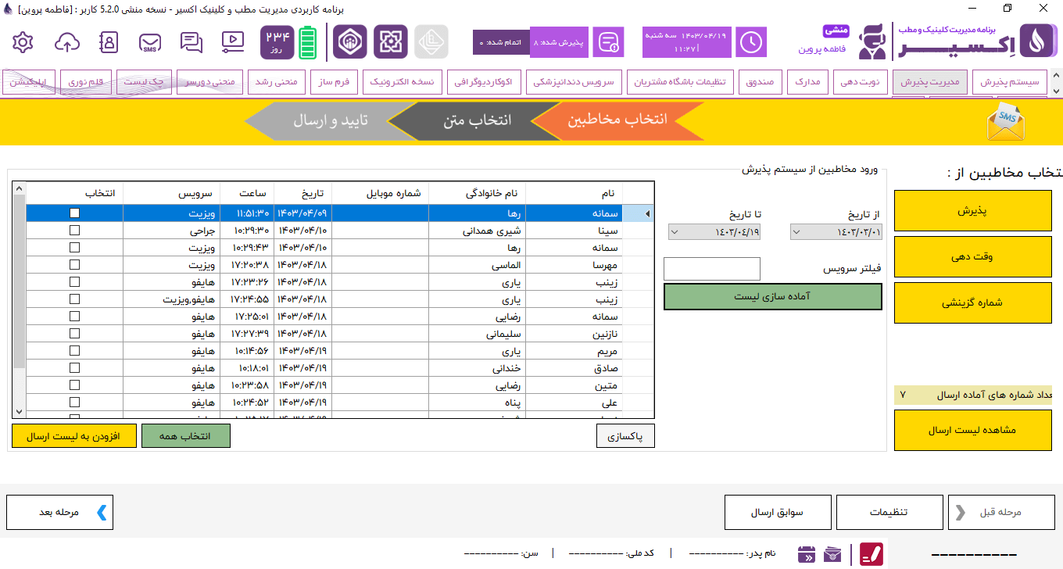Click the calendar forward icon in status bar
The width and height of the screenshot is (1063, 569).
pos(807,554)
